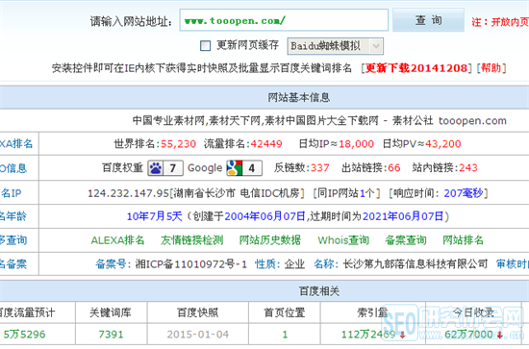
Task: Open the 更新下载20141208 link
Action: coord(416,68)
